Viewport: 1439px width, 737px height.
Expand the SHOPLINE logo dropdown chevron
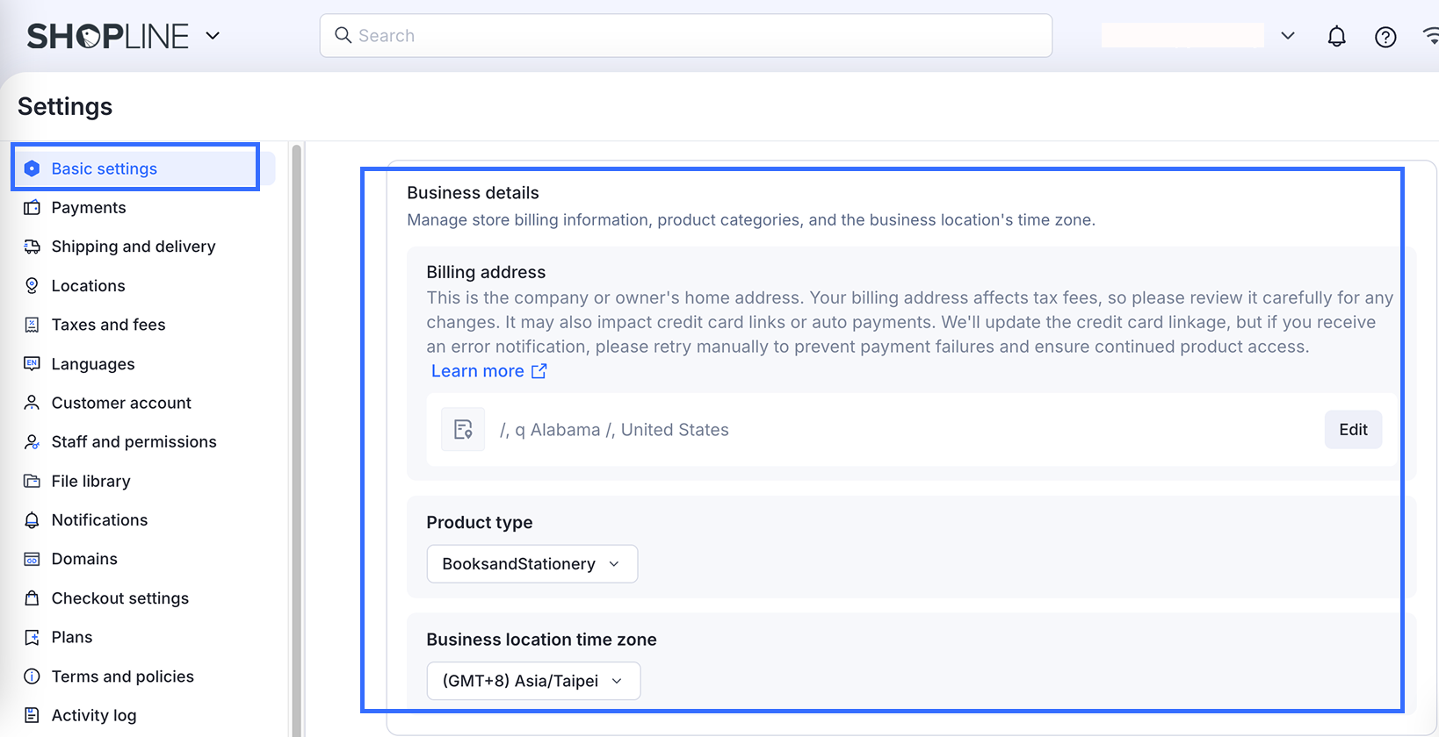[213, 36]
